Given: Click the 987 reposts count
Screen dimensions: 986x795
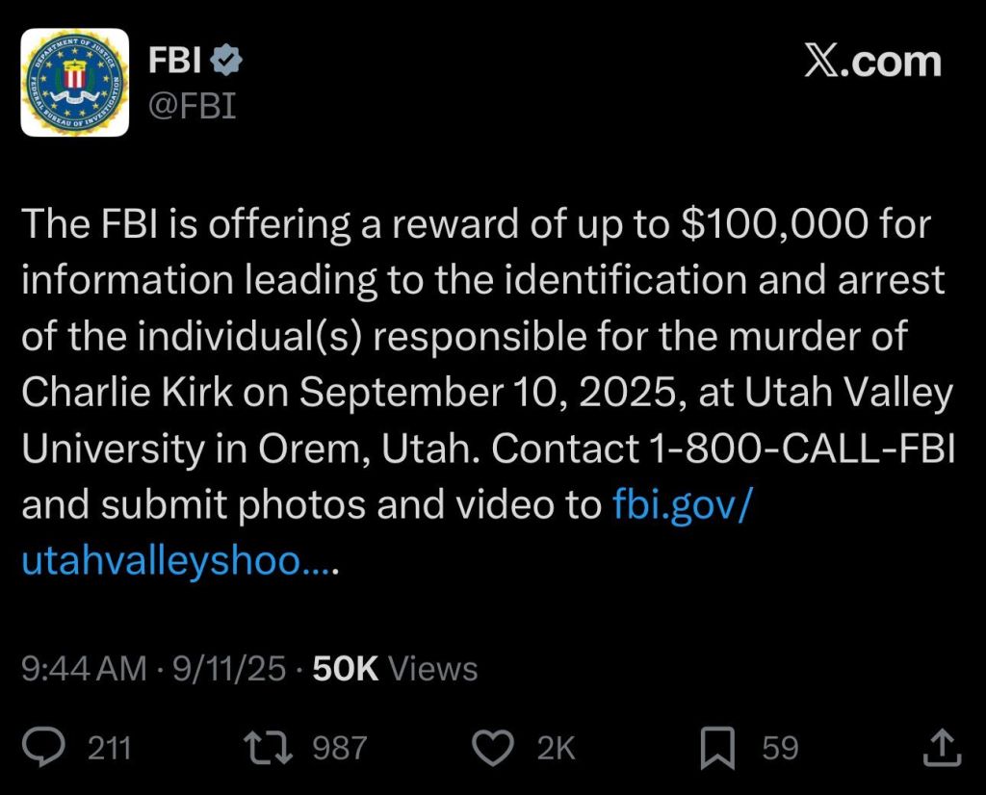Looking at the screenshot, I should pos(340,748).
